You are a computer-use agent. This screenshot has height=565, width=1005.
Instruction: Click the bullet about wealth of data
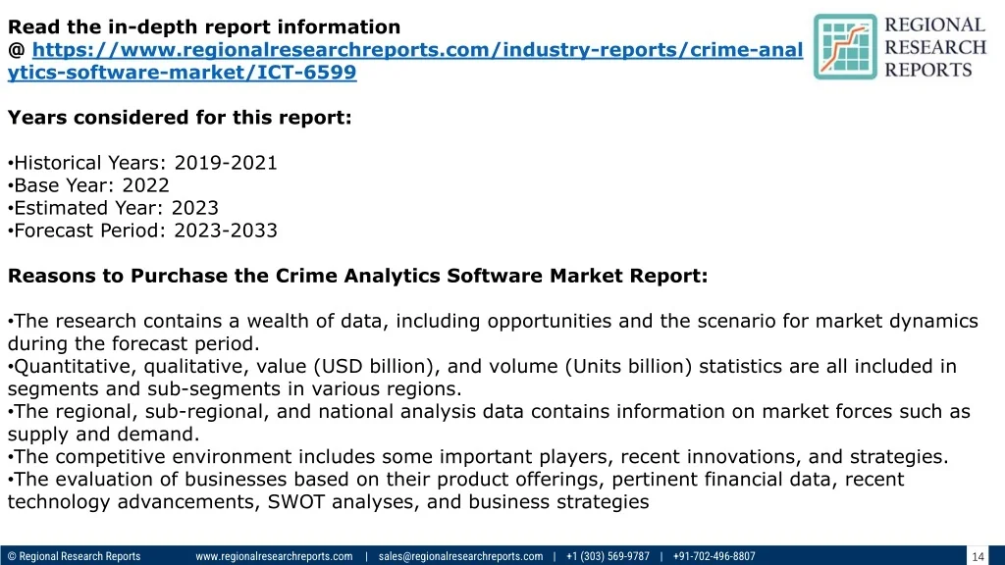(x=493, y=332)
